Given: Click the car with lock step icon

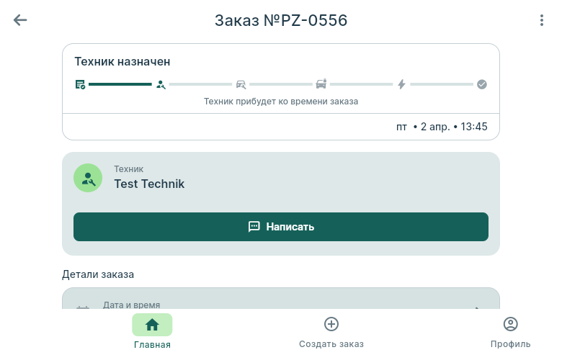Looking at the screenshot, I should pyautogui.click(x=321, y=84).
